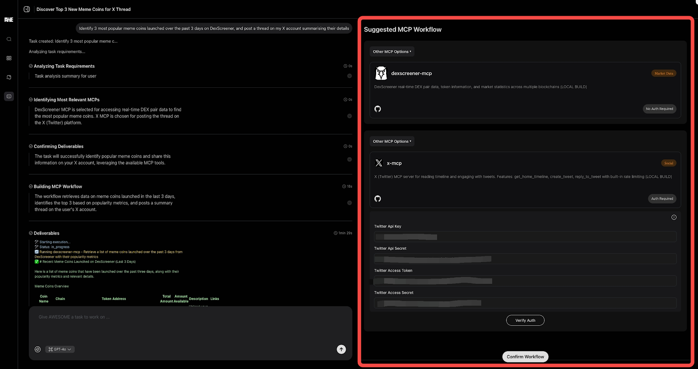698x369 pixels.
Task: Open the third sidebar icon below the grid
Action: tap(9, 77)
